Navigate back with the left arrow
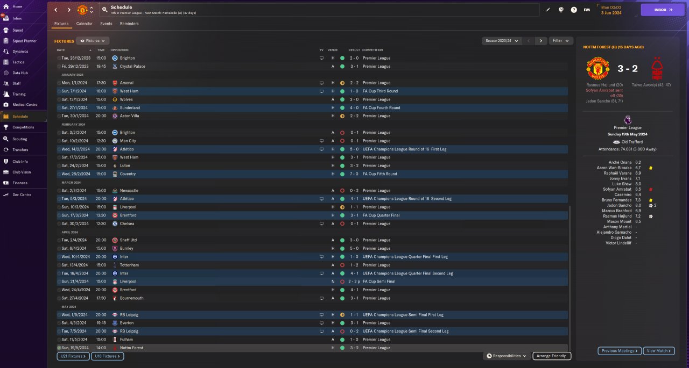 (55, 10)
